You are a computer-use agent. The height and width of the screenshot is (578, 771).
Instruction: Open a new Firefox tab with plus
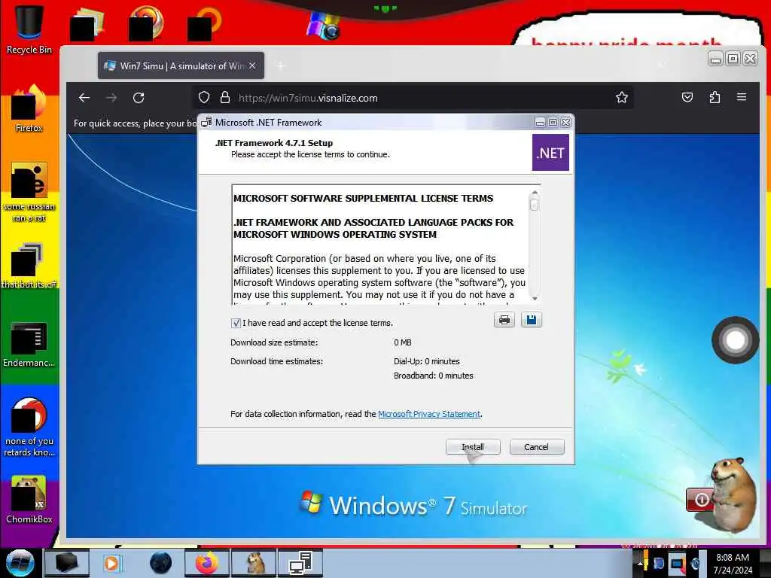point(282,66)
